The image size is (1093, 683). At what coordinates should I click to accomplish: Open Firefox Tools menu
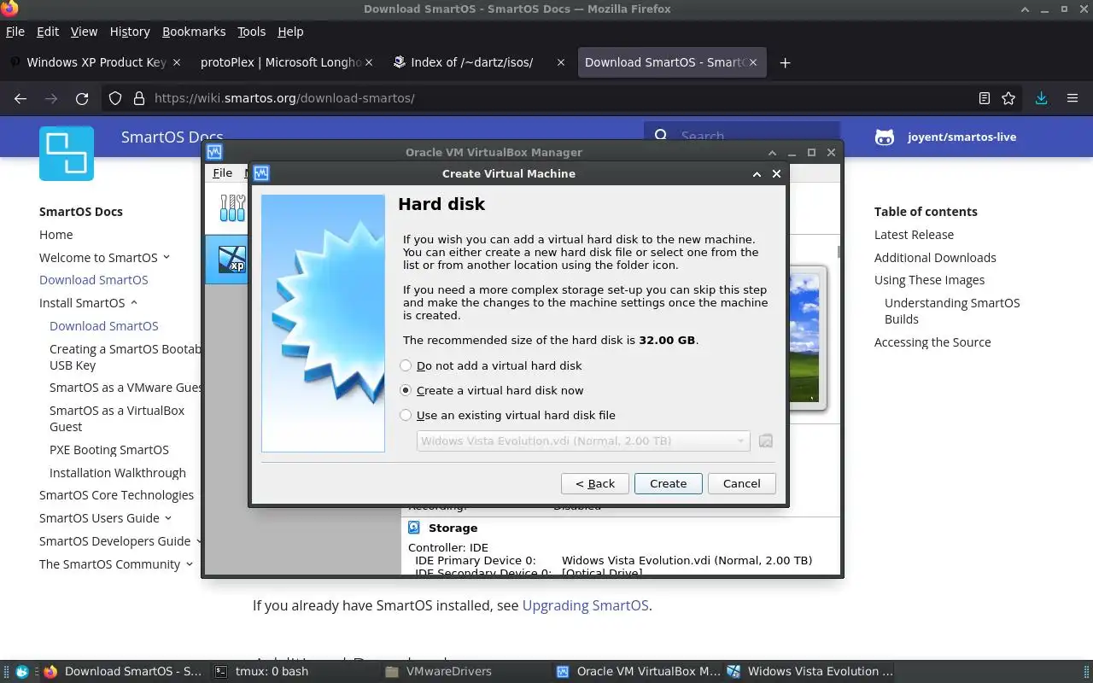(x=251, y=32)
